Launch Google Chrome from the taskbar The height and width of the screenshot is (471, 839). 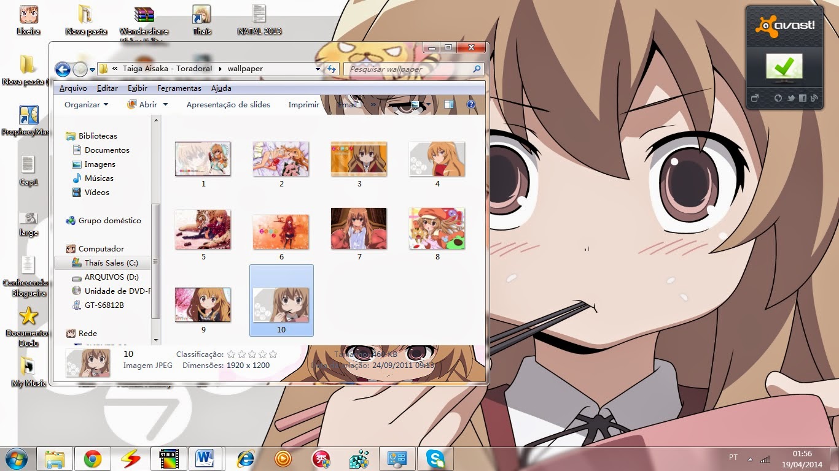(x=93, y=459)
